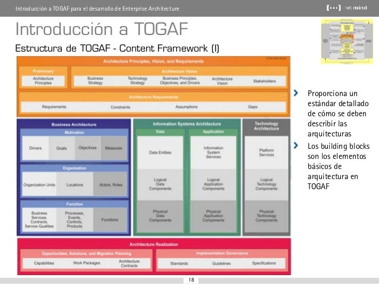This screenshot has height=284, width=379.
Task: Select 'Physical Technology Components' block
Action: [x=266, y=216]
